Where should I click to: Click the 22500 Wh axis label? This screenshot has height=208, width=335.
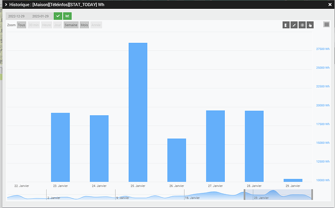point(323,87)
